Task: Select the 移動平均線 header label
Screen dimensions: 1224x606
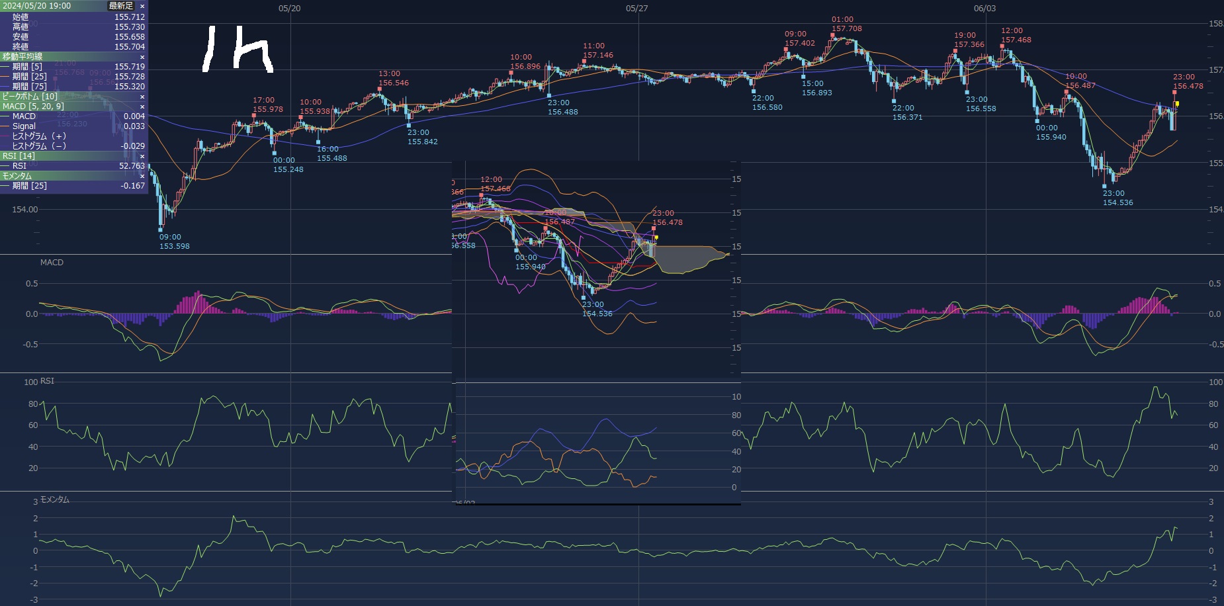Action: pyautogui.click(x=22, y=57)
